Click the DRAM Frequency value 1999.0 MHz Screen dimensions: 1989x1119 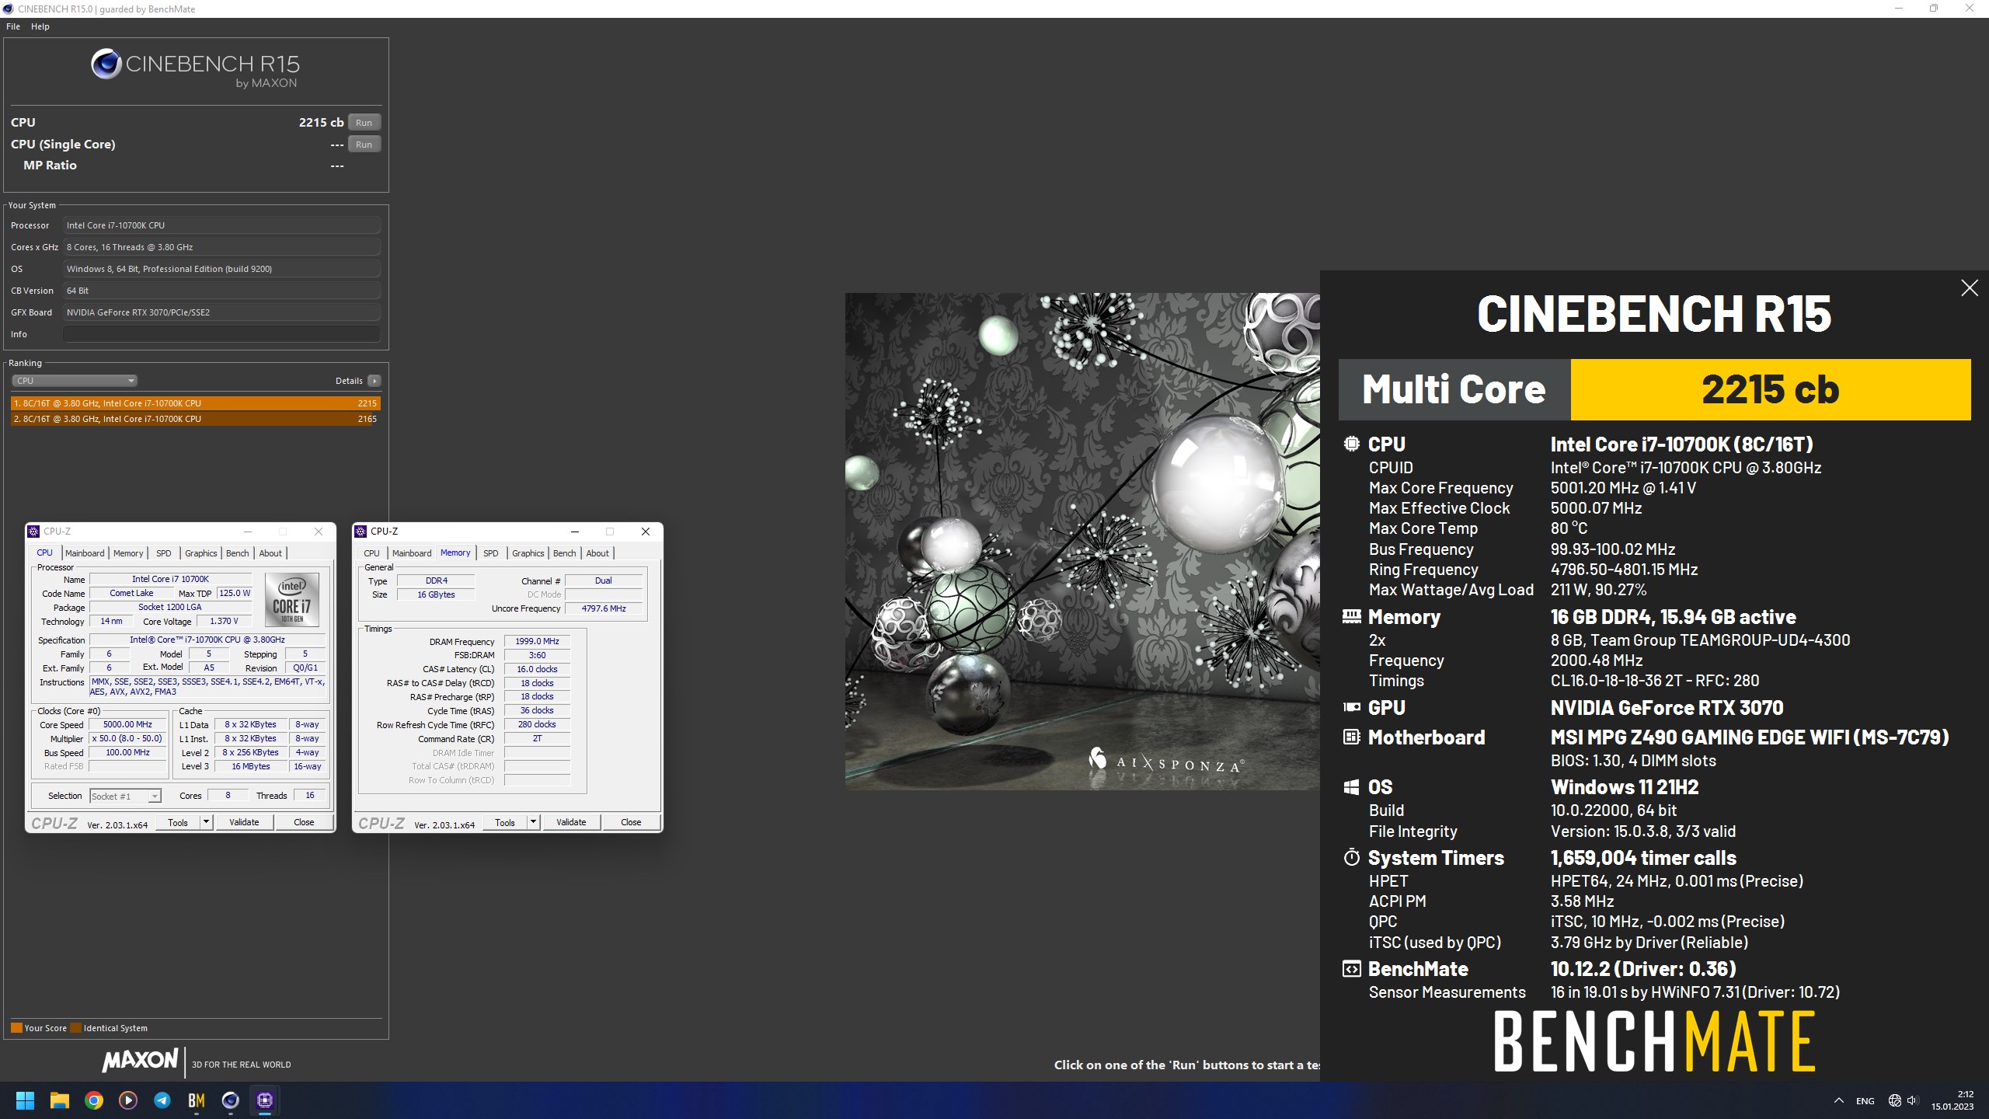(537, 641)
